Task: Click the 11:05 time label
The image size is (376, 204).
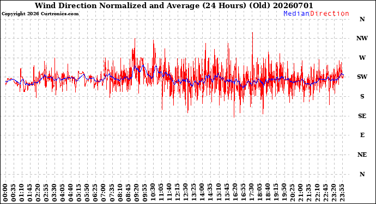Action: click(161, 193)
